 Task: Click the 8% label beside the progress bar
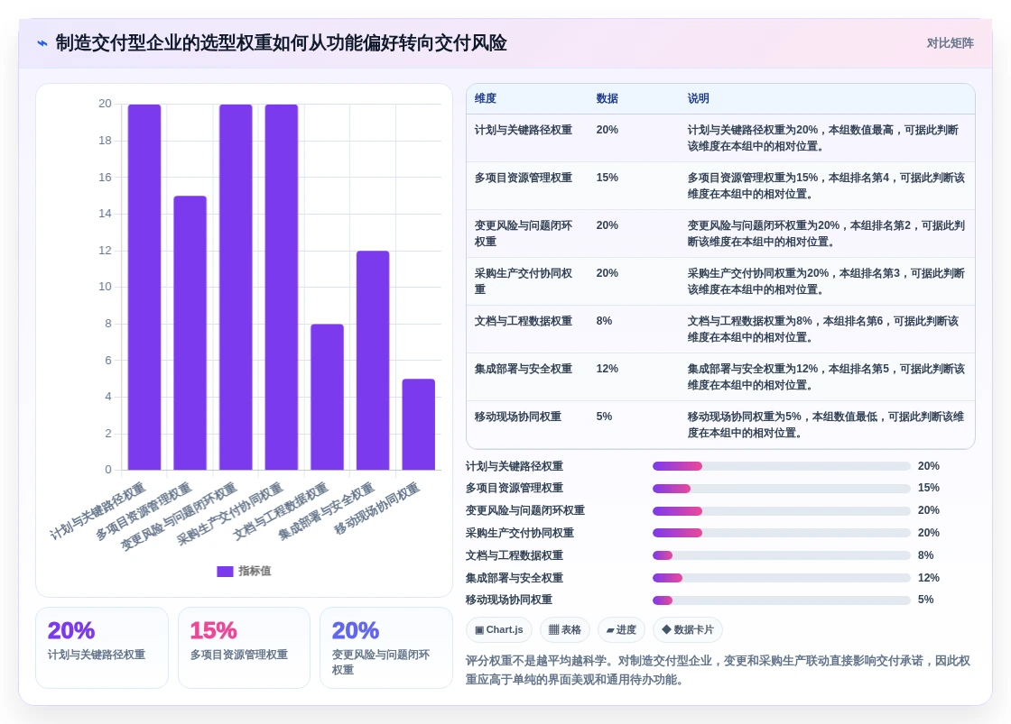point(926,556)
